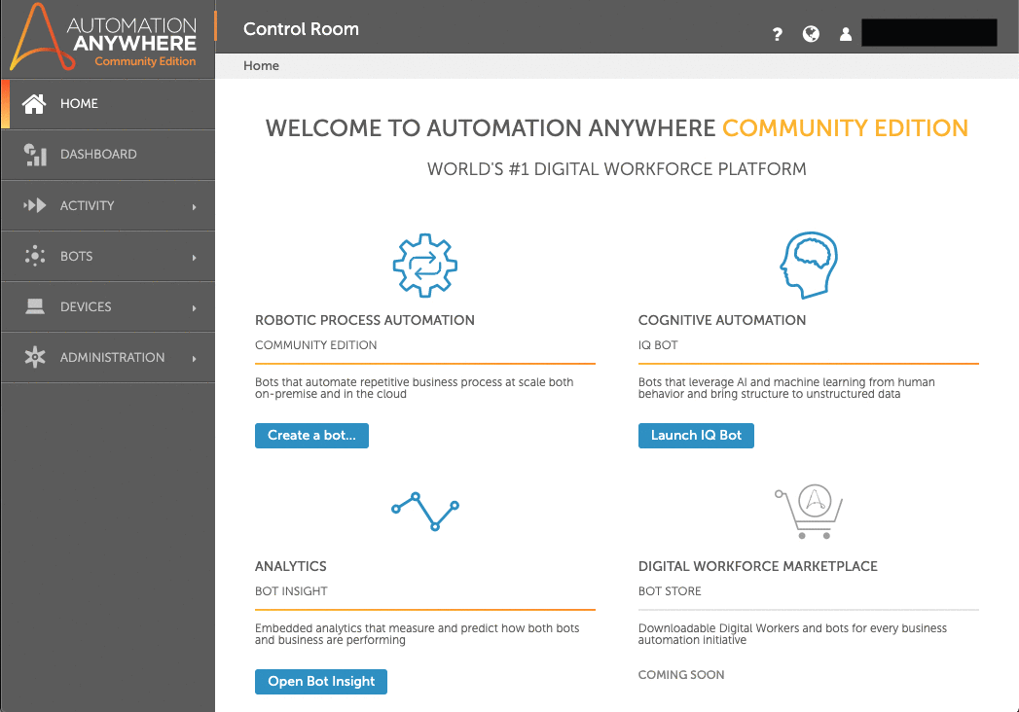Screen dimensions: 1019x712
Task: Click the Home breadcrumb link
Action: pos(261,65)
